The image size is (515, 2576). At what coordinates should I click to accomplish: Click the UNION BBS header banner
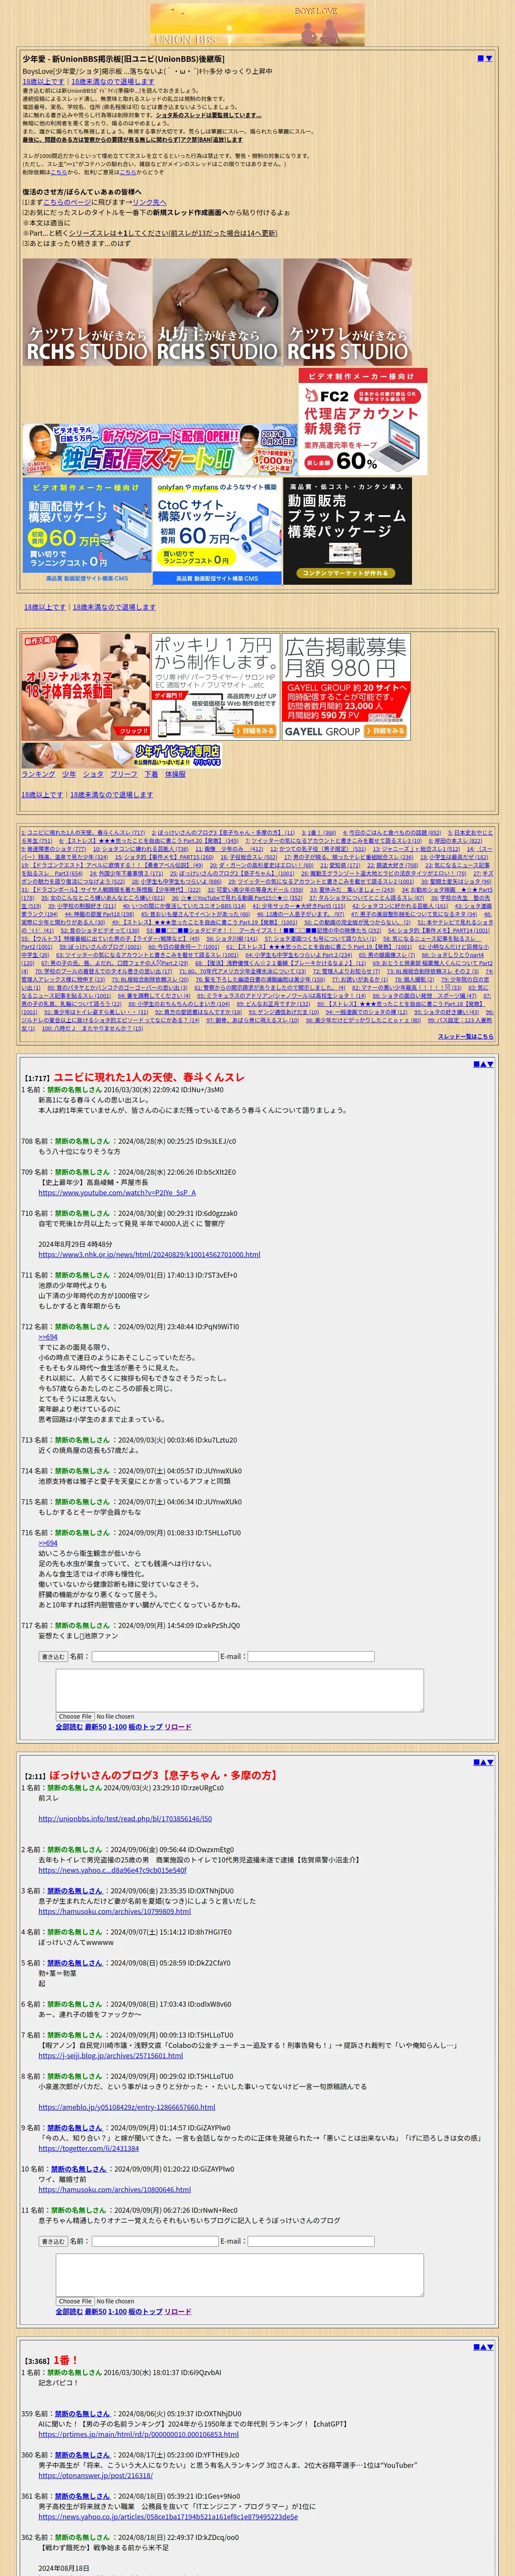[257, 24]
